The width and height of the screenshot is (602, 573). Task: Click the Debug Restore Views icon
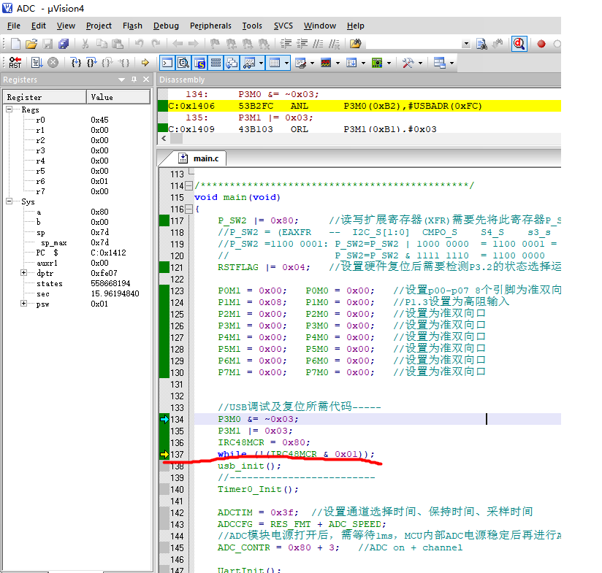point(440,63)
